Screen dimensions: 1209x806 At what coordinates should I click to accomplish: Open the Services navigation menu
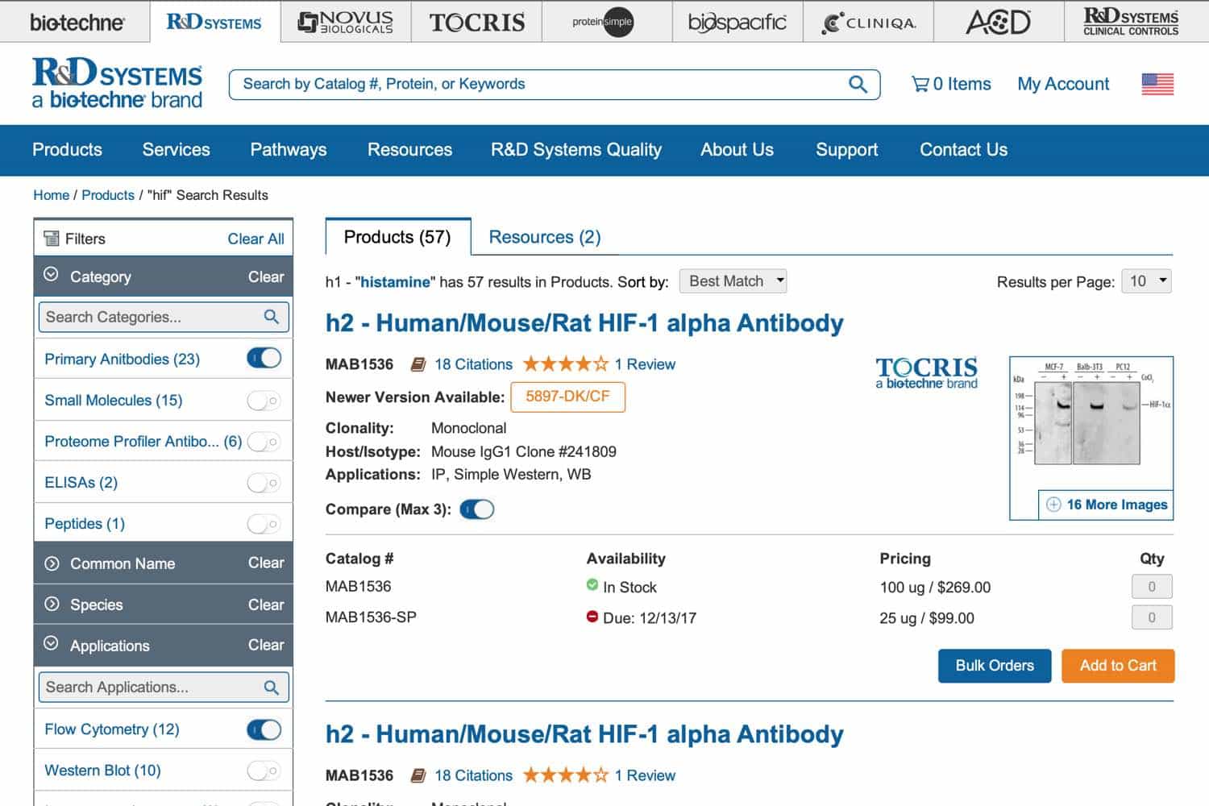(176, 150)
